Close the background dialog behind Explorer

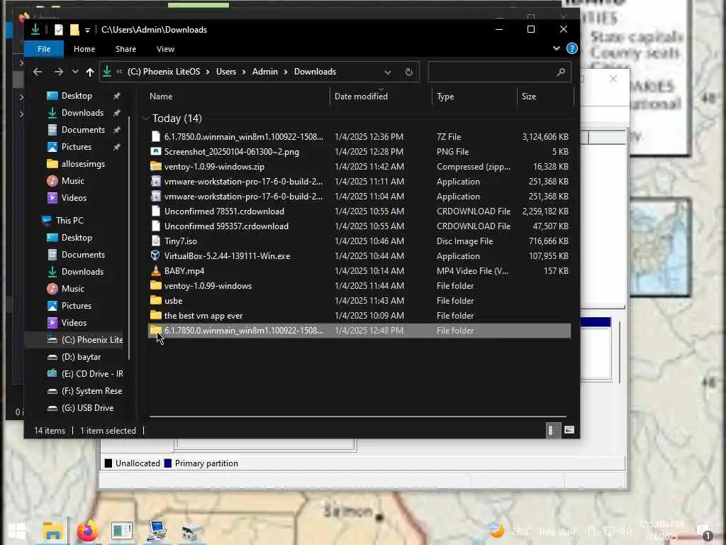[613, 79]
